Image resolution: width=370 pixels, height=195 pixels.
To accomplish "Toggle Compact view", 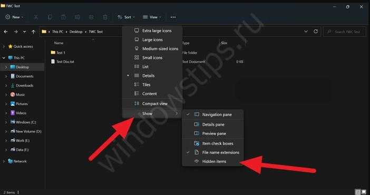I will [152, 104].
